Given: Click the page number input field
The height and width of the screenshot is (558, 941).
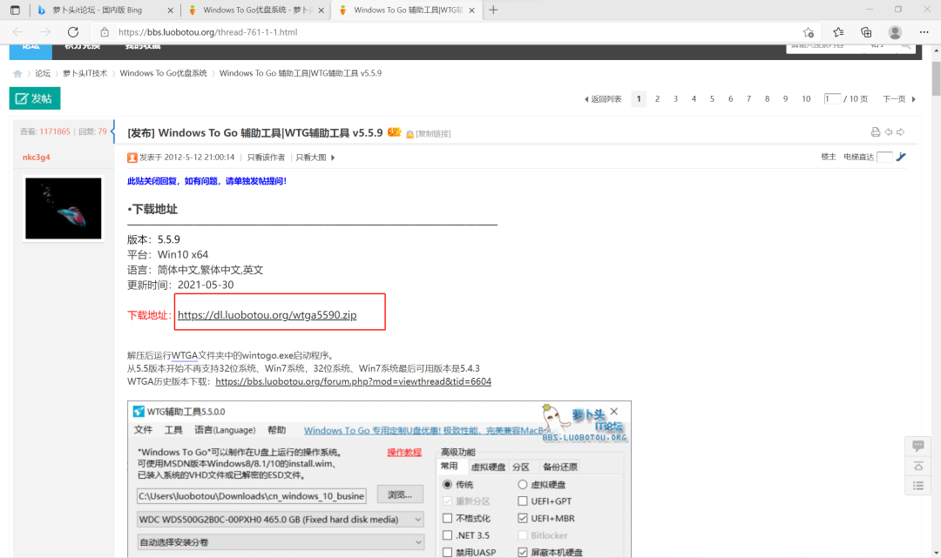Looking at the screenshot, I should tap(832, 99).
